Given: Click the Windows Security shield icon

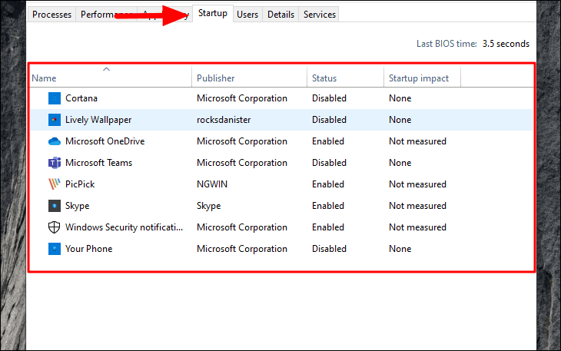Looking at the screenshot, I should pyautogui.click(x=54, y=227).
